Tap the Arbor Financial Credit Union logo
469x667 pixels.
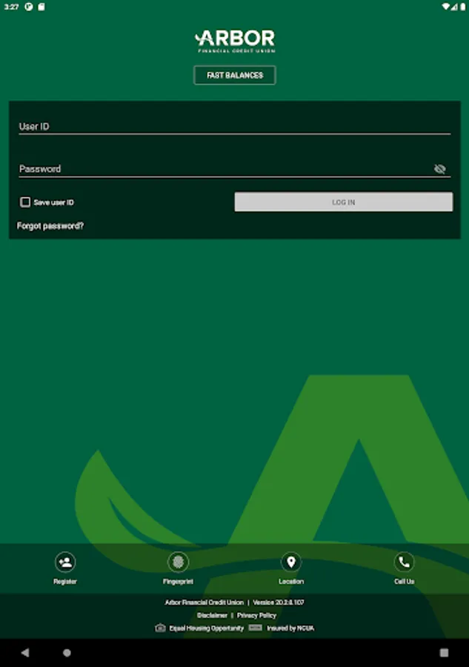coord(235,41)
